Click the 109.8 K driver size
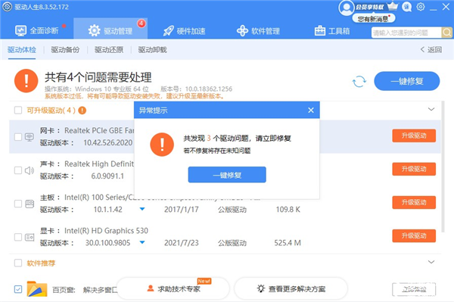Viewport: 454px width, 302px height. pos(288,210)
